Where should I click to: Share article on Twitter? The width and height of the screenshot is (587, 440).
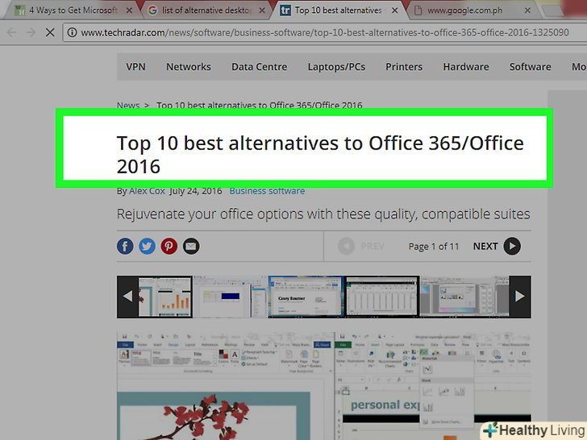(147, 247)
